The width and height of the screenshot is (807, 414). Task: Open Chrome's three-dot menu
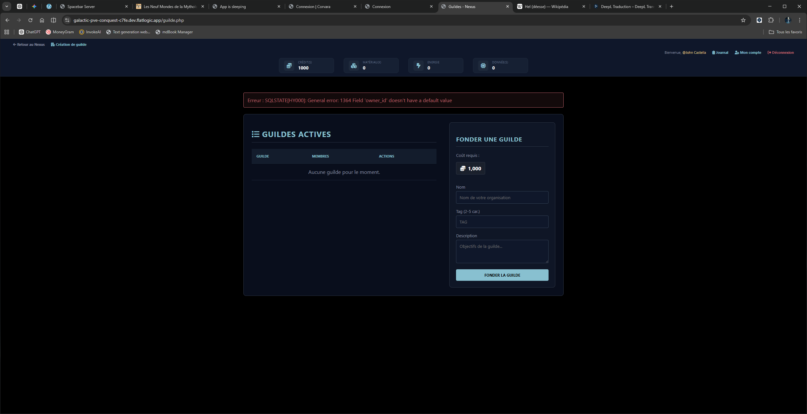click(x=800, y=20)
